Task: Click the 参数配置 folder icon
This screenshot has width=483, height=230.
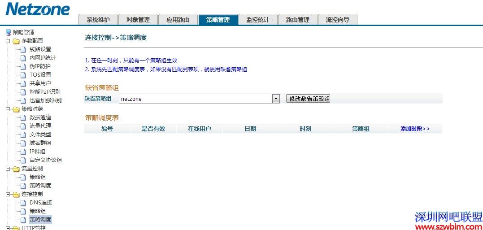Action: click(x=16, y=41)
